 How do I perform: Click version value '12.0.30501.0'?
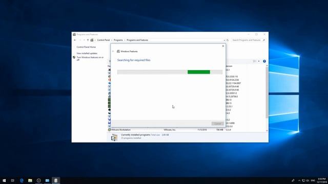tap(231, 93)
